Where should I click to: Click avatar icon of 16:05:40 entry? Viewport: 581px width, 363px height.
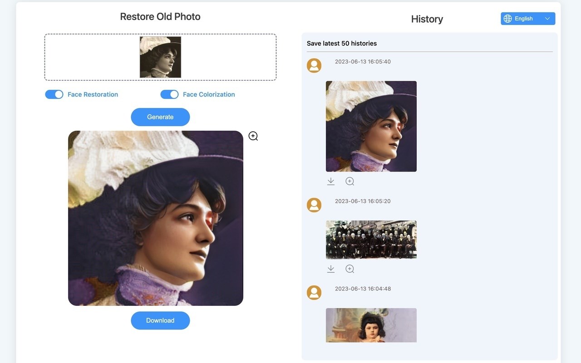(x=314, y=65)
